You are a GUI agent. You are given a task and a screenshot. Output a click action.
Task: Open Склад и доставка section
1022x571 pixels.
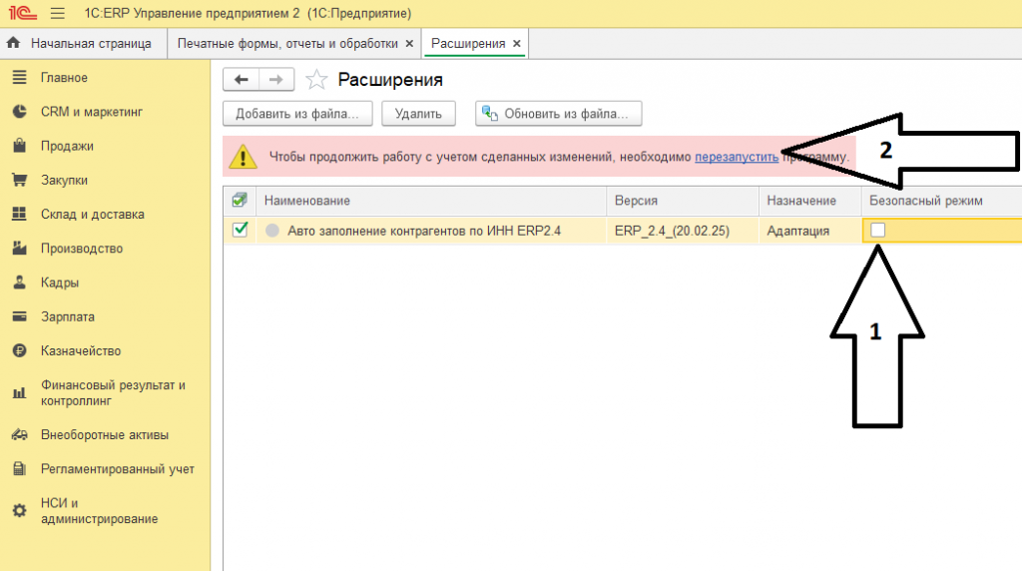[93, 214]
